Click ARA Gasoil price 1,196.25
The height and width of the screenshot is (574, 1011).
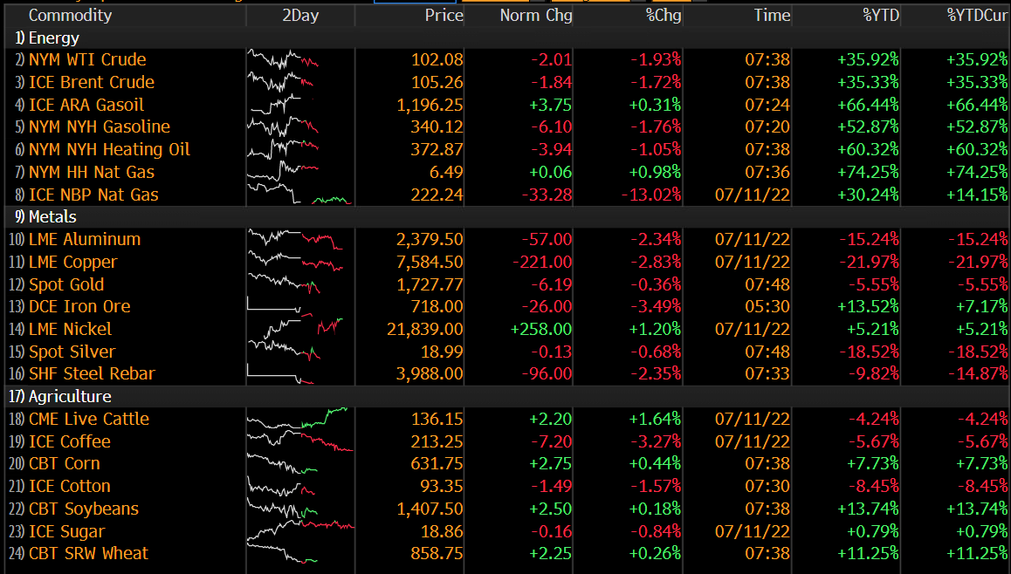tap(430, 105)
